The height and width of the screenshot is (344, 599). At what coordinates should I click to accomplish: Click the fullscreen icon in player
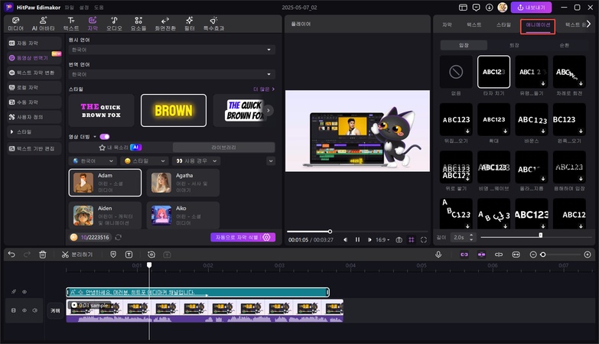pyautogui.click(x=424, y=240)
